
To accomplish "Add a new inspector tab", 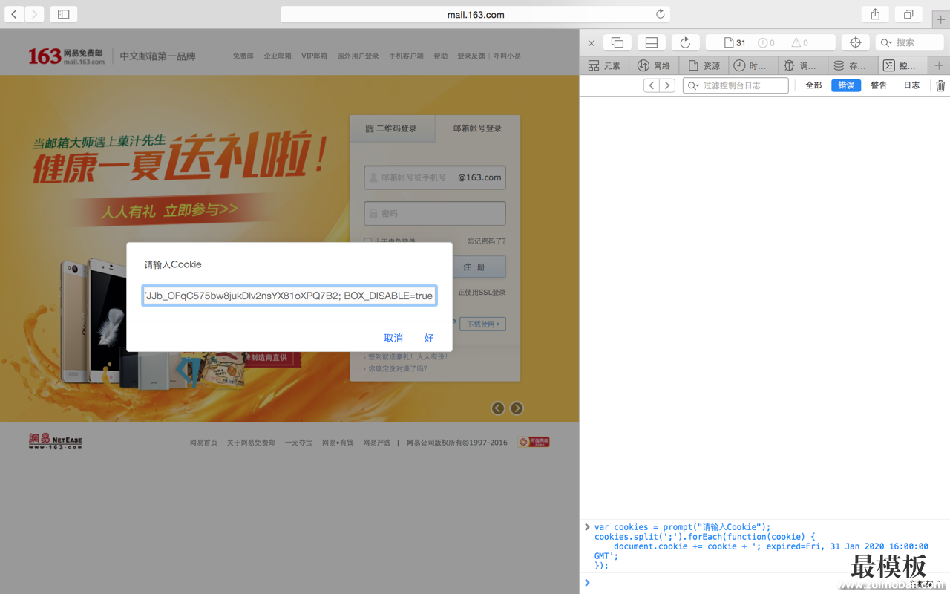I will tap(939, 65).
